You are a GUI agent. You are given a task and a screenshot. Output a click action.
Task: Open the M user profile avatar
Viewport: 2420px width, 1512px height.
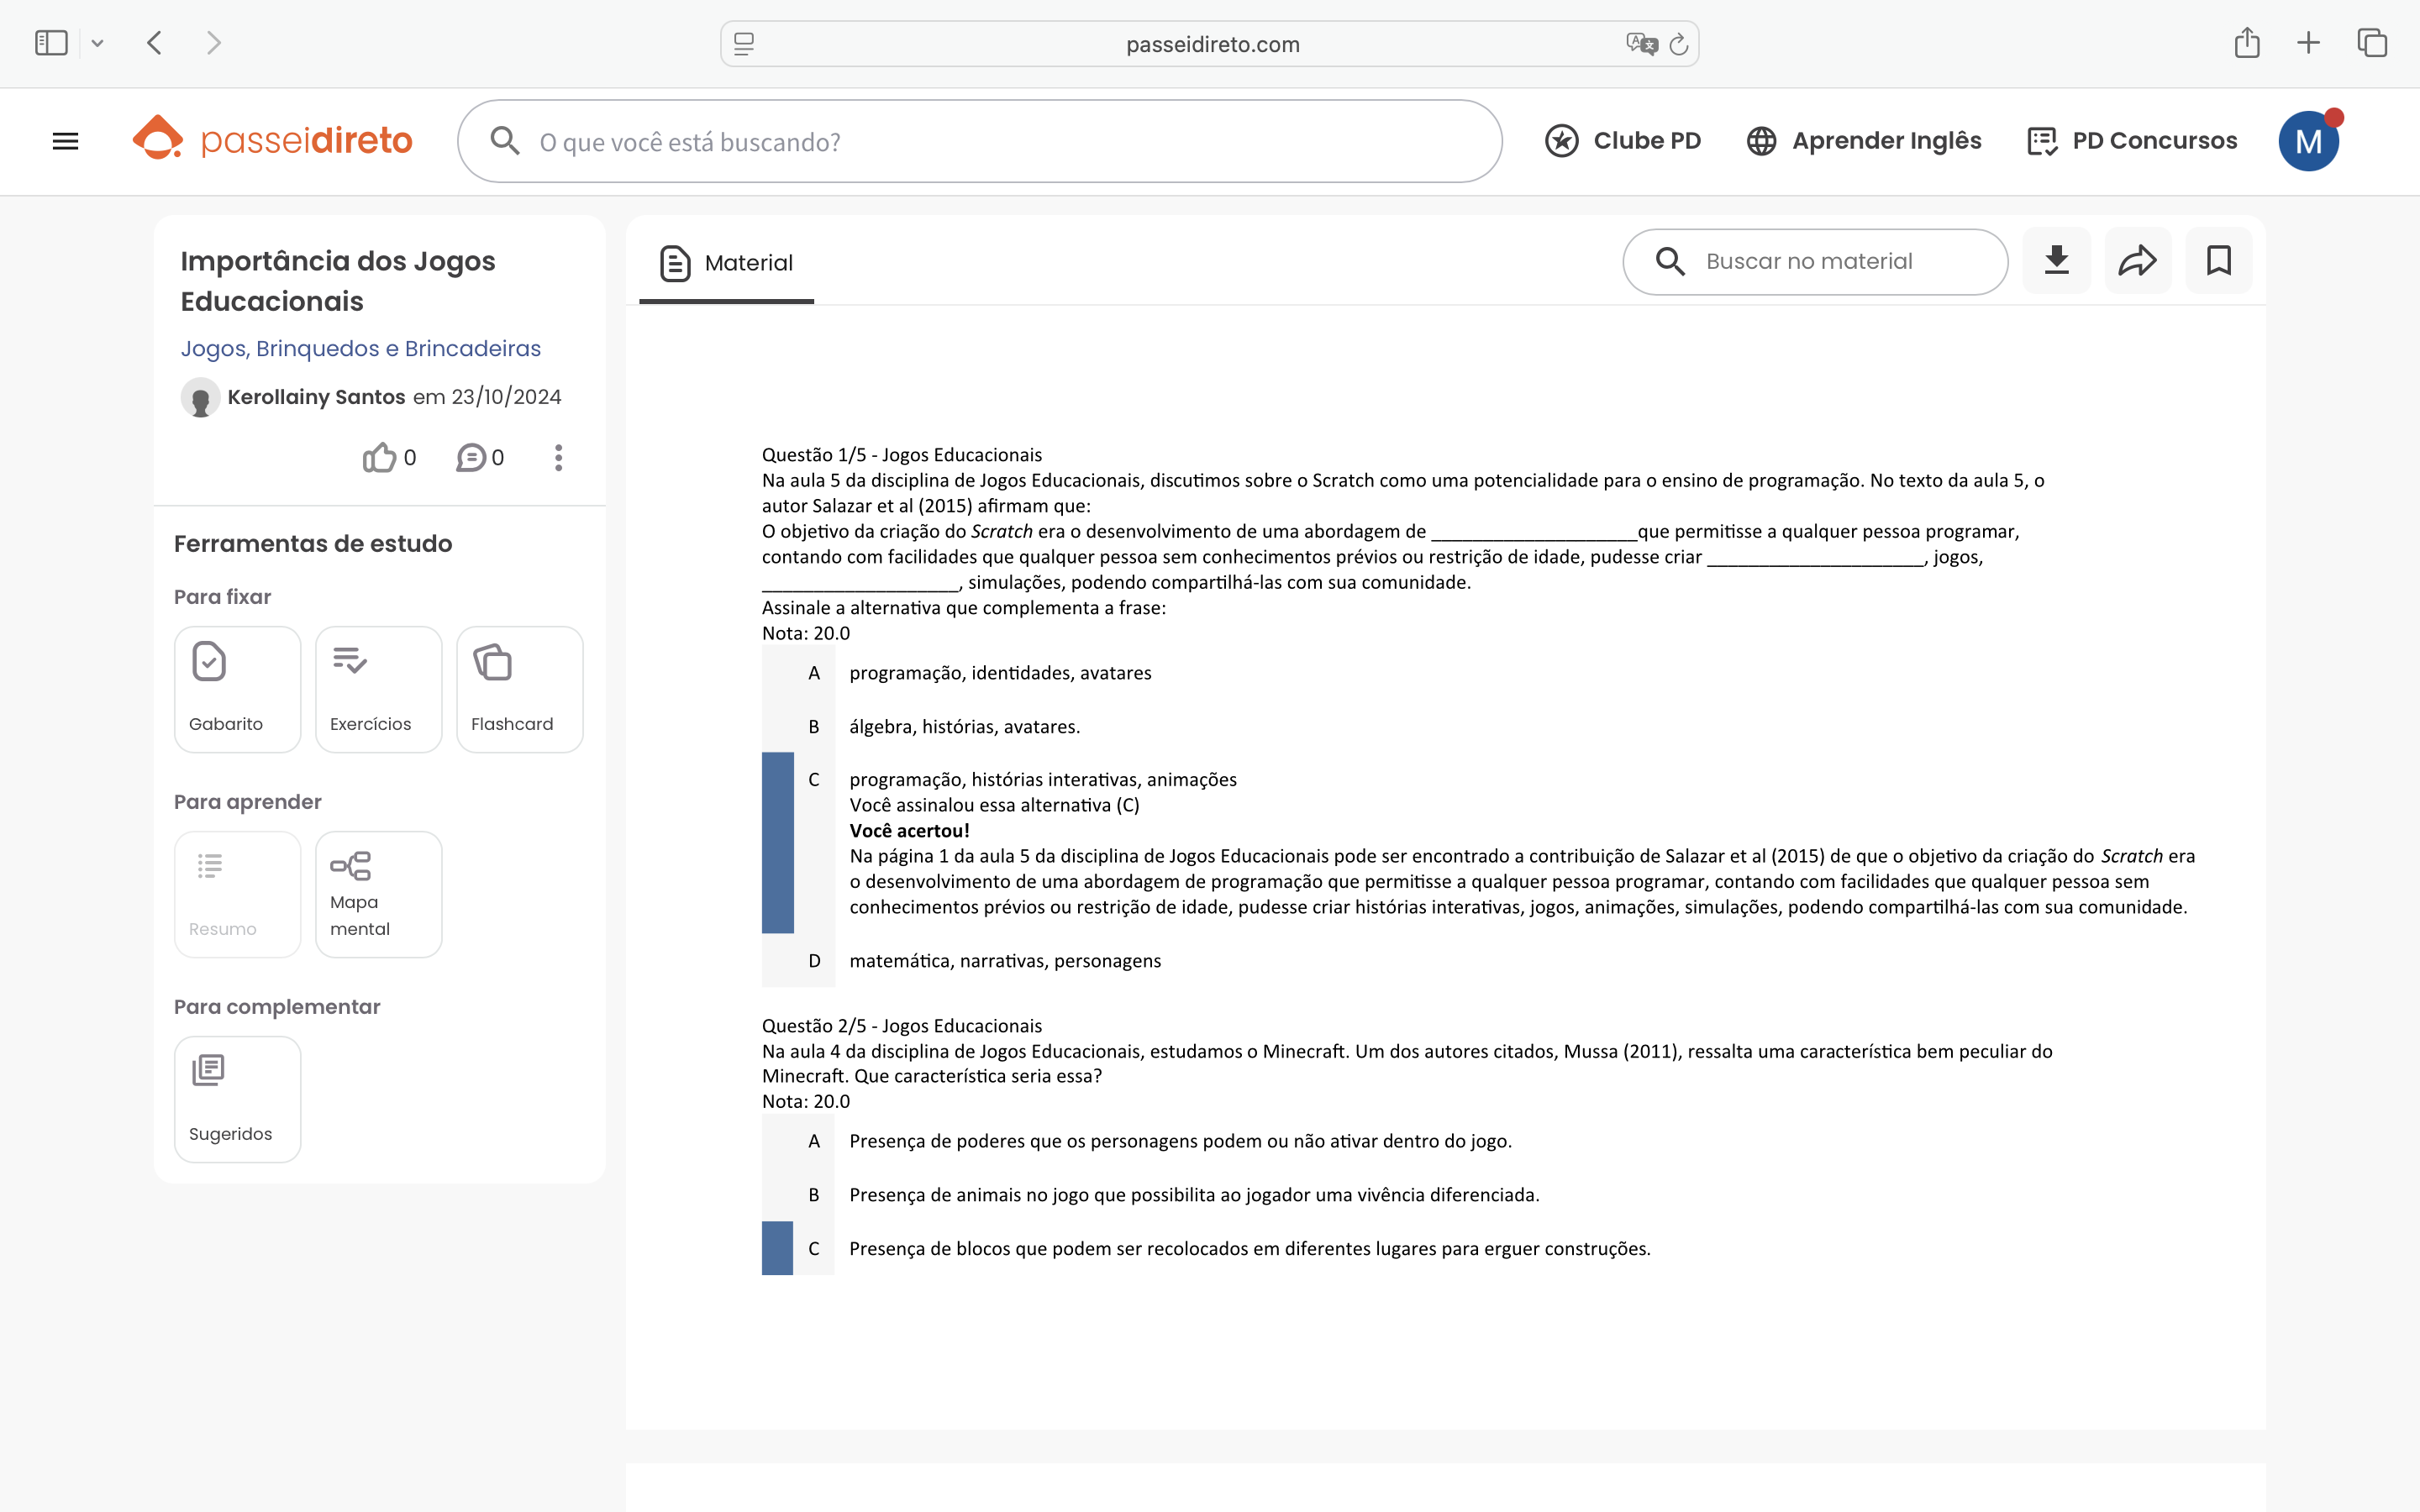pos(2307,141)
